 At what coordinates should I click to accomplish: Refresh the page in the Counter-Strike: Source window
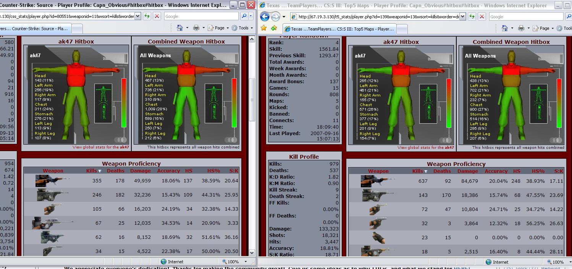click(x=147, y=16)
